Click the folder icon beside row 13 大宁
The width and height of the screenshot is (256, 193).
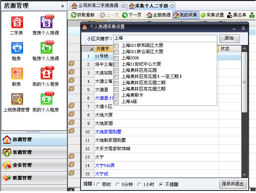71,156
